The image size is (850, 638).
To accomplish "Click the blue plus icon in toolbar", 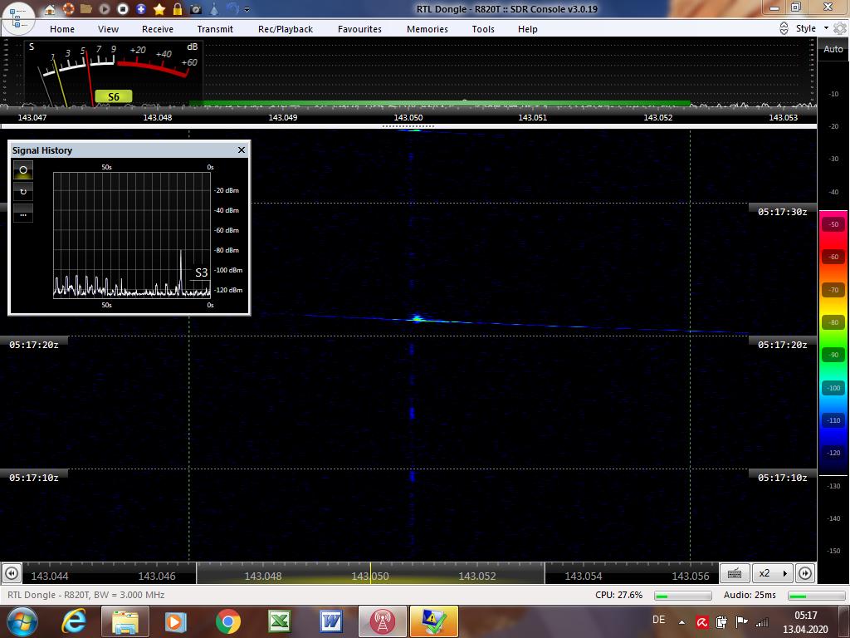I will 141,9.
